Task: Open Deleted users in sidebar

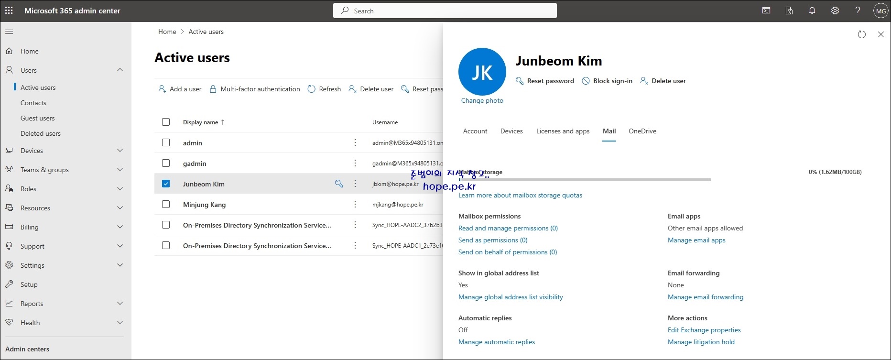Action: click(x=41, y=133)
